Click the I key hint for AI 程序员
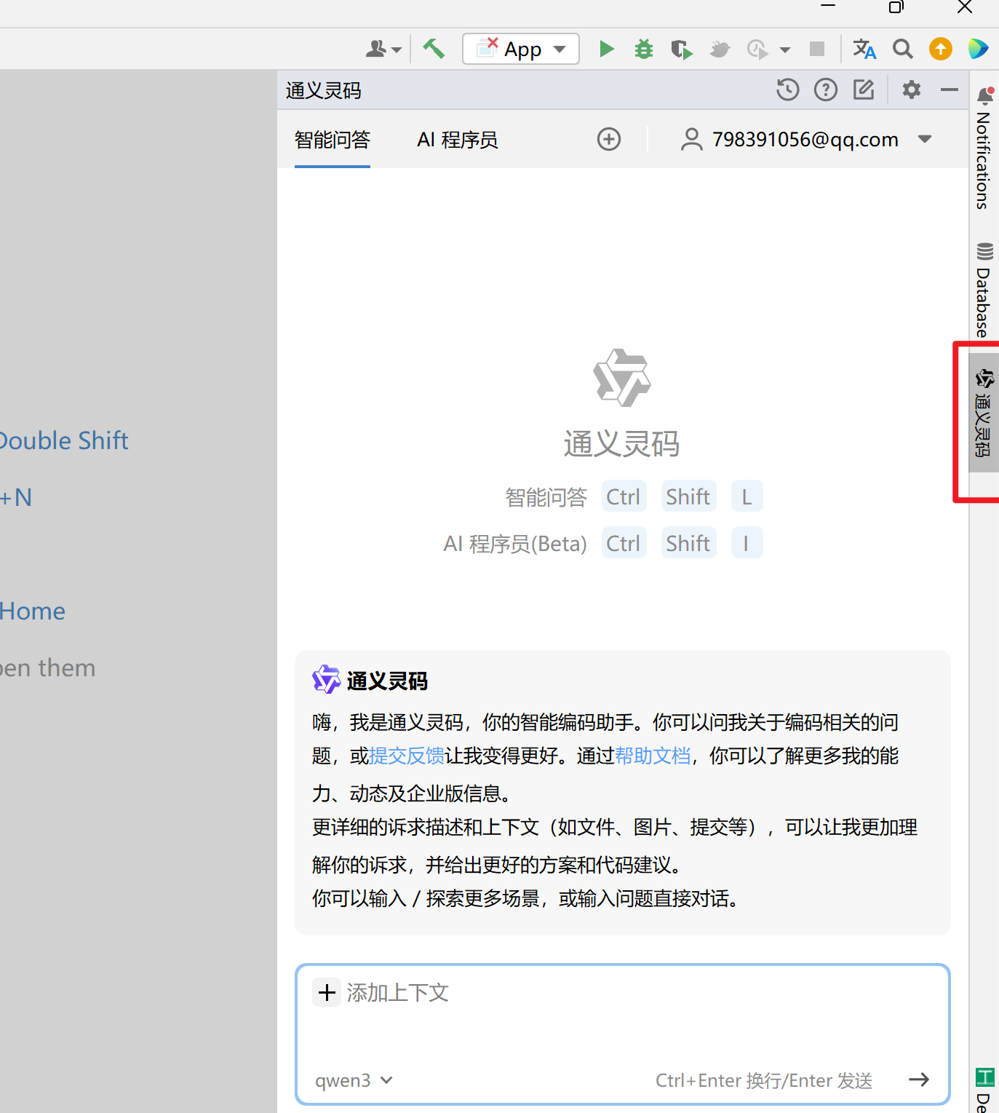Image resolution: width=999 pixels, height=1113 pixels. click(x=747, y=543)
